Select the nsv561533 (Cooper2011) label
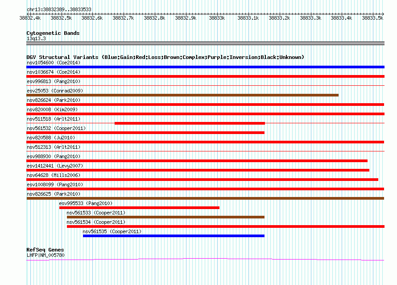The width and height of the screenshot is (397, 285). [x=96, y=213]
